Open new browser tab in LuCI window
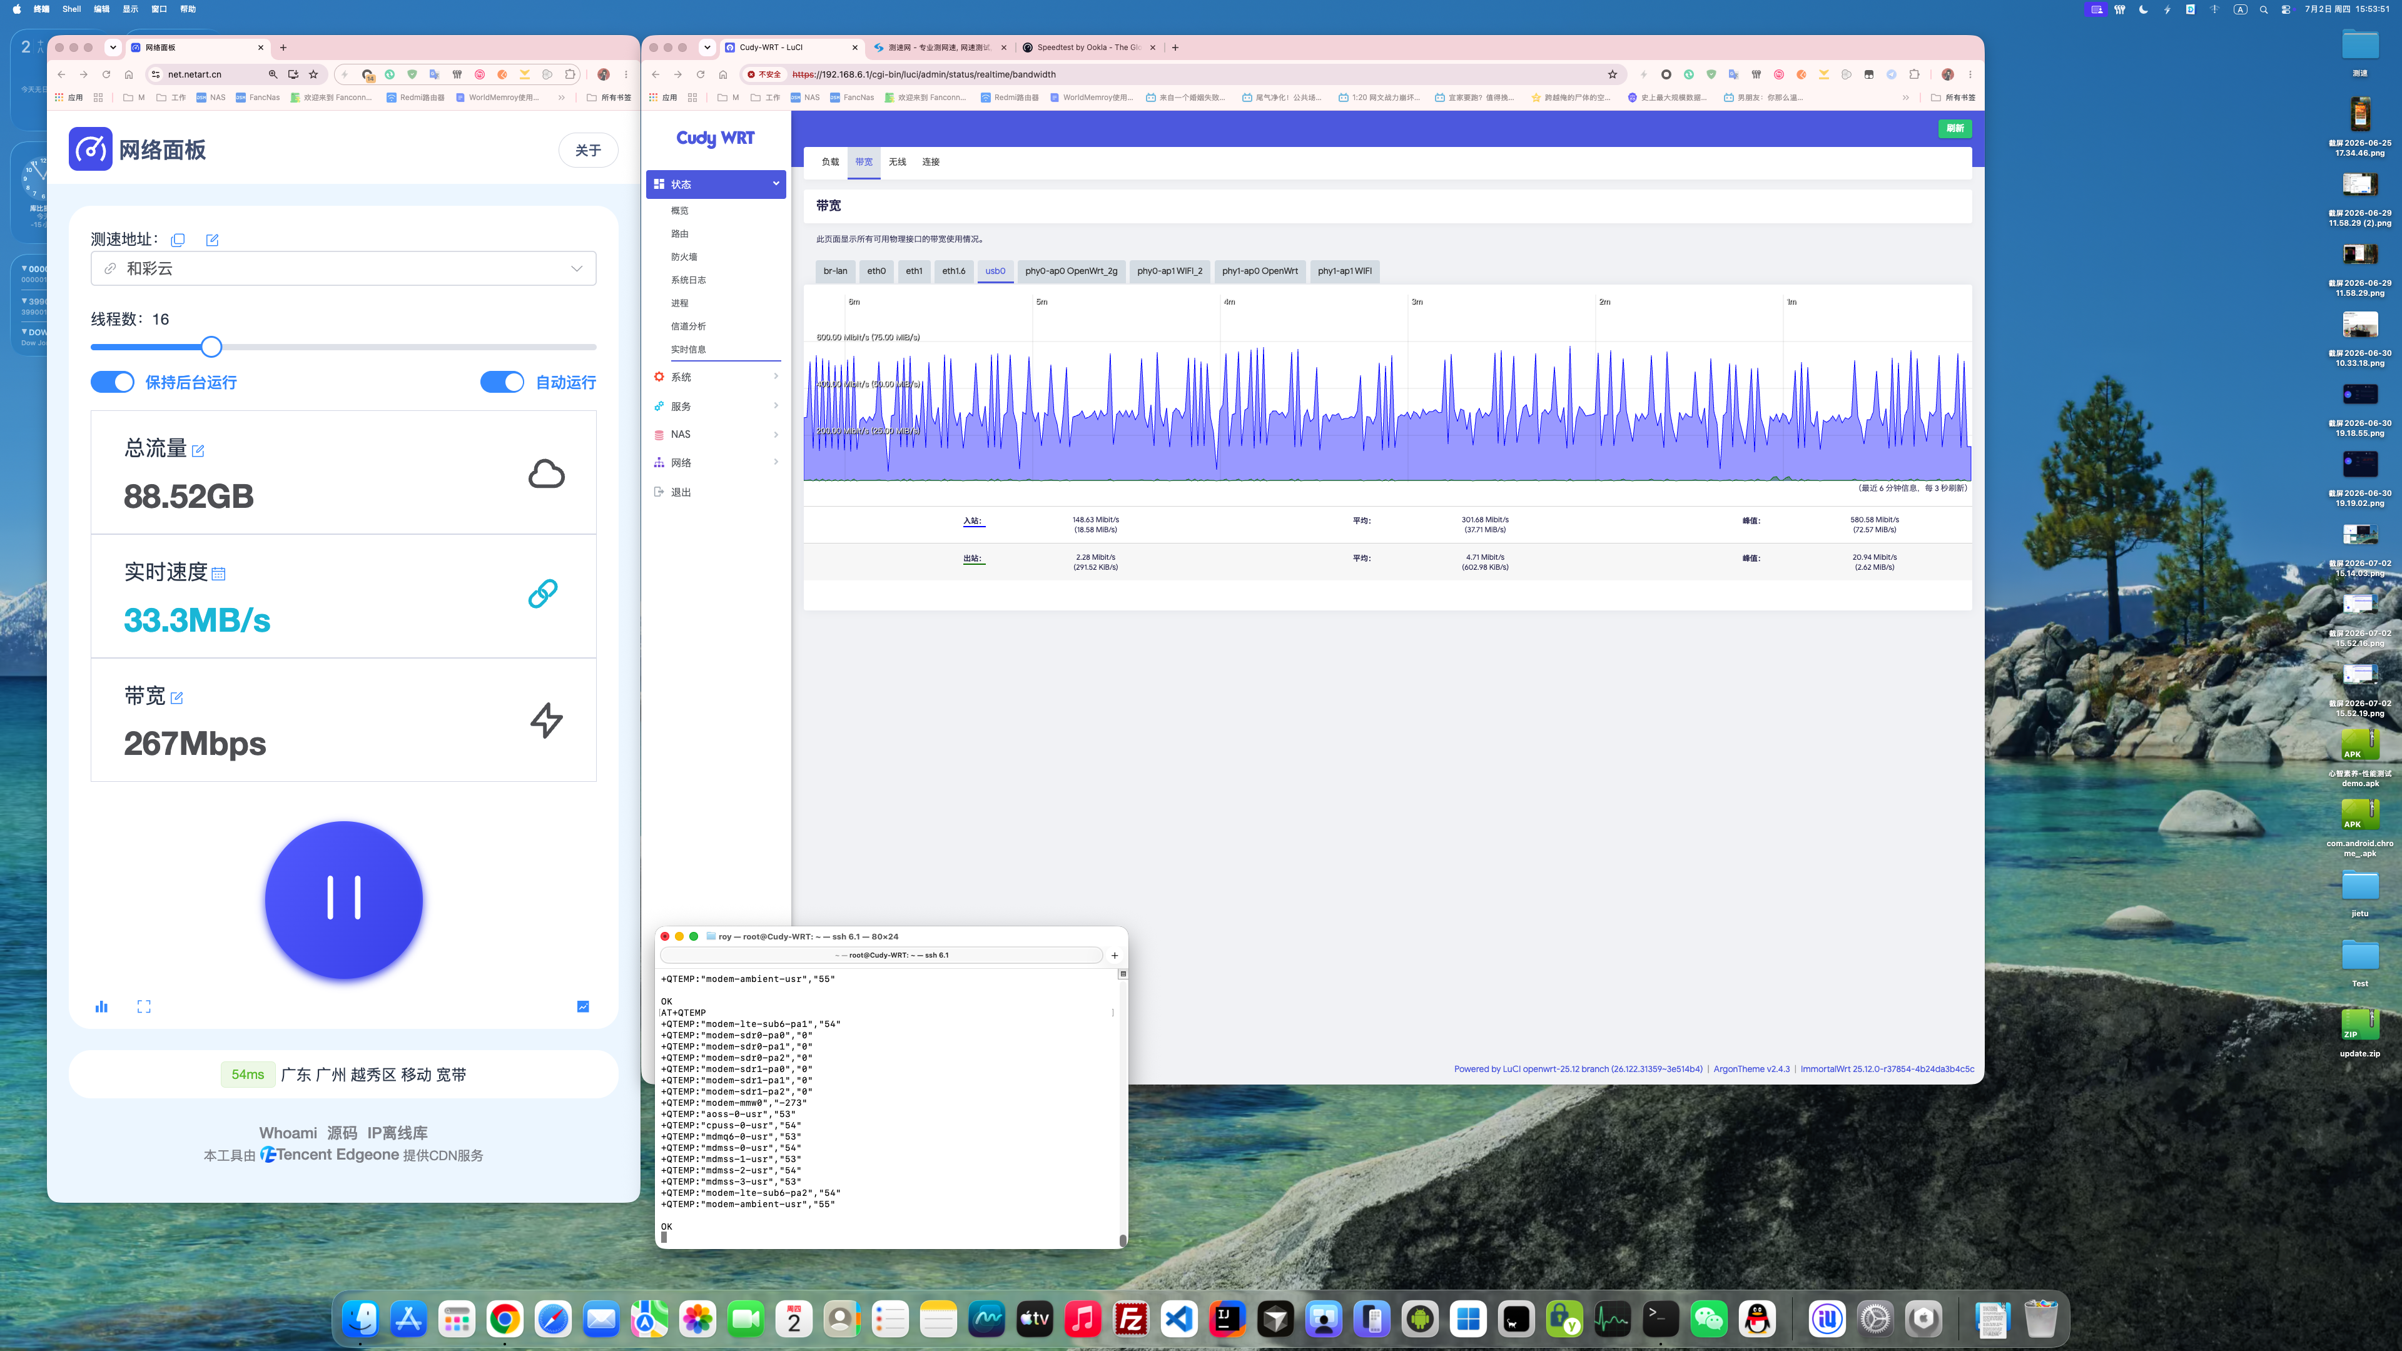2402x1351 pixels. [x=1175, y=48]
